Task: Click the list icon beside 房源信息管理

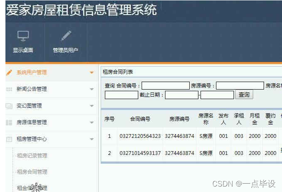Action: click(x=9, y=122)
